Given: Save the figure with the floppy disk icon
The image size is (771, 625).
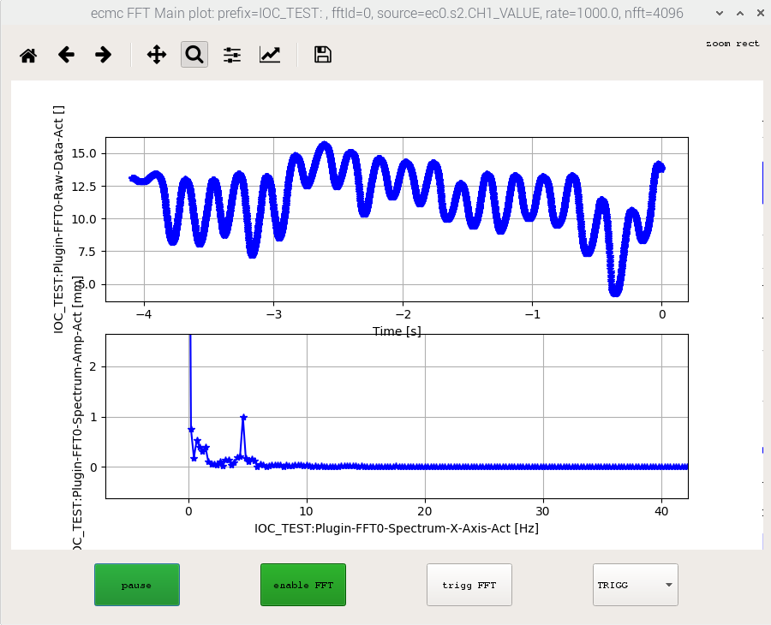Looking at the screenshot, I should click(323, 56).
